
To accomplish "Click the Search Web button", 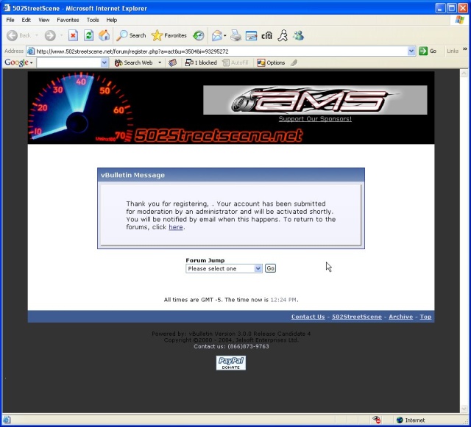I will coord(134,62).
